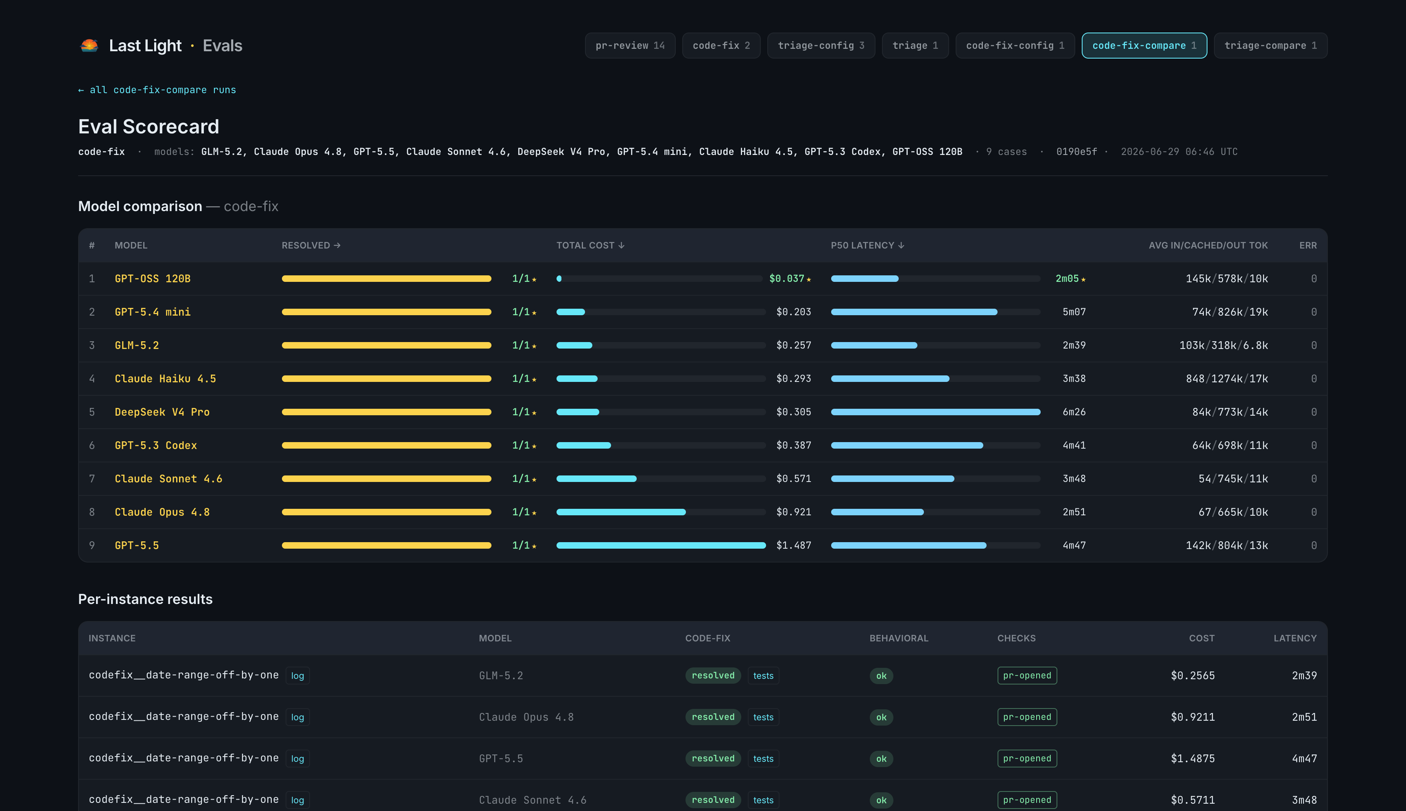Select the triage tab

(x=915, y=46)
